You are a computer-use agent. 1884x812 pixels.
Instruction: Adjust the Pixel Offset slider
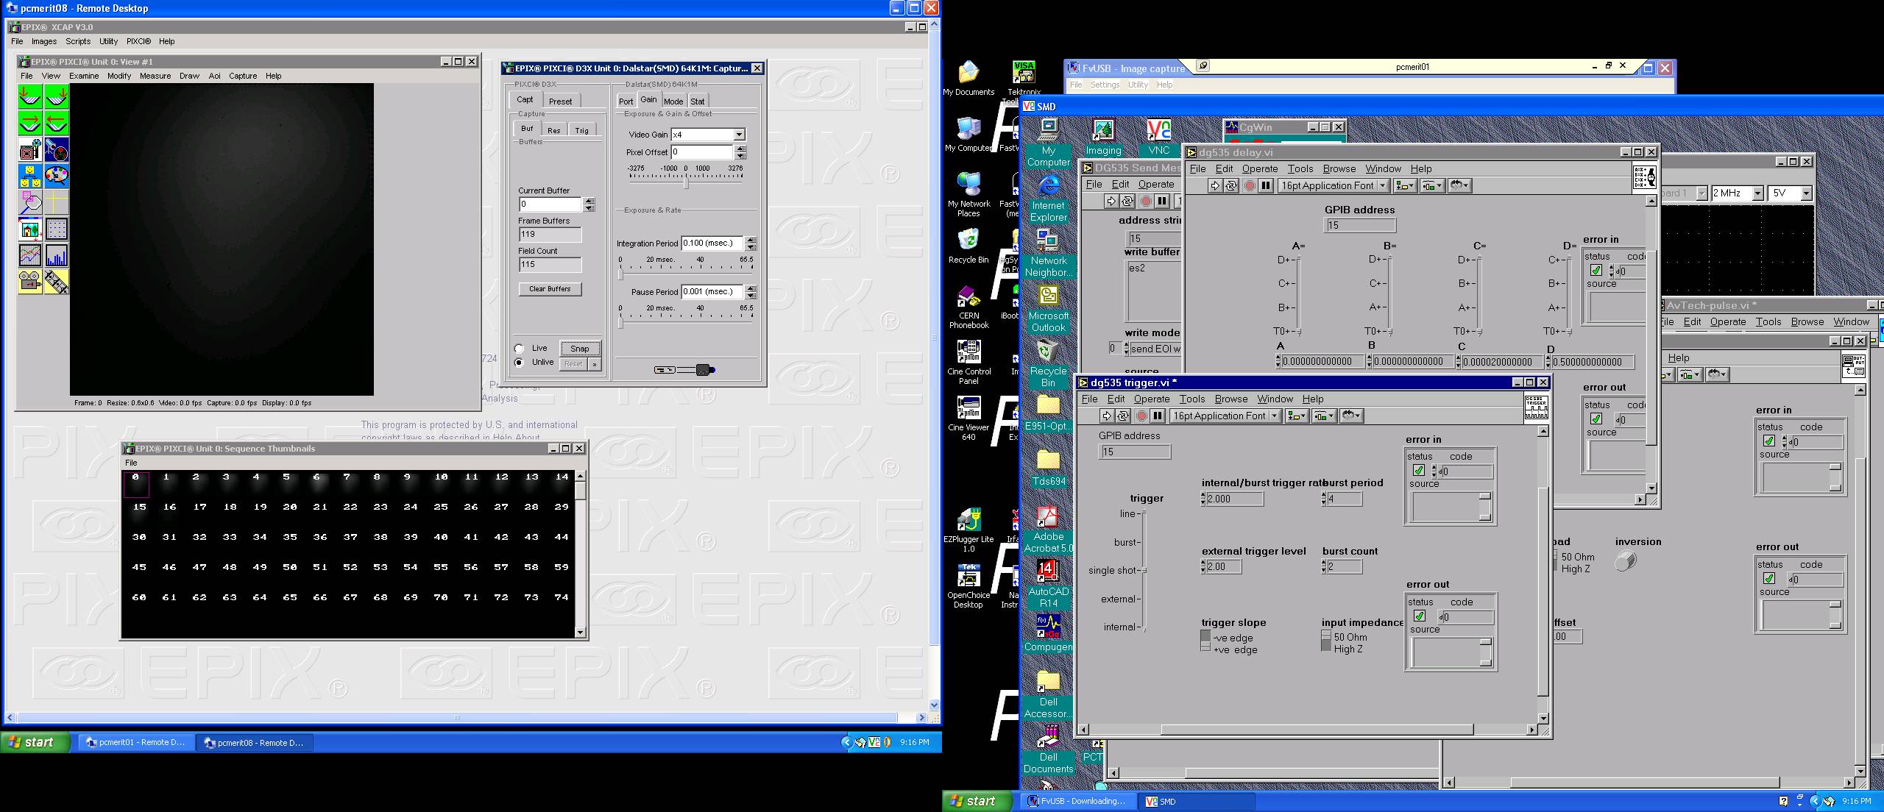tap(686, 182)
